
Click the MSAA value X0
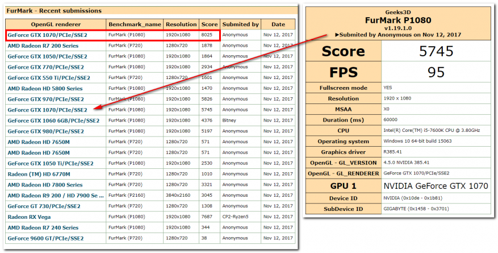[x=387, y=109]
